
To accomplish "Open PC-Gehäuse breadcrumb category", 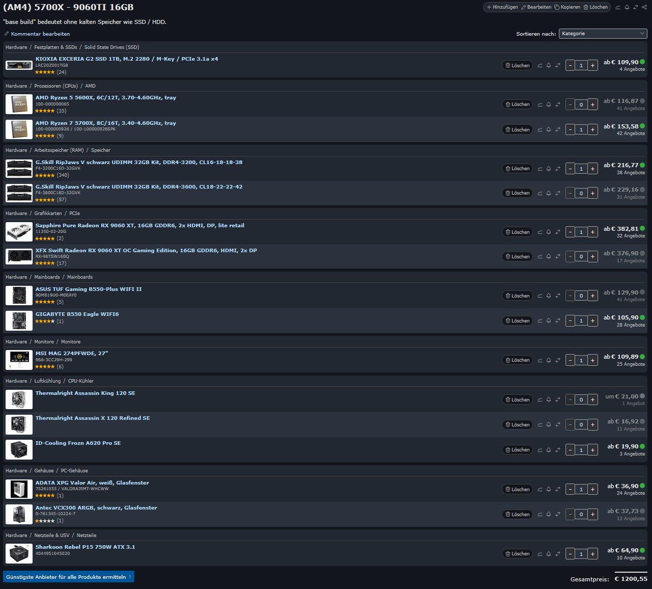I will tap(74, 471).
